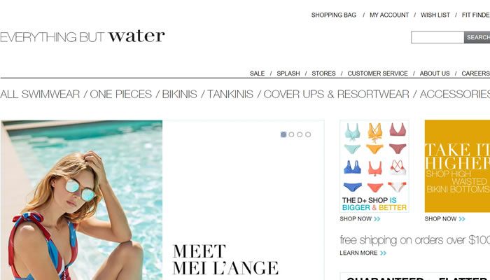Image resolution: width=490 pixels, height=280 pixels.
Task: Click the Everything But Water logo
Action: 83,36
